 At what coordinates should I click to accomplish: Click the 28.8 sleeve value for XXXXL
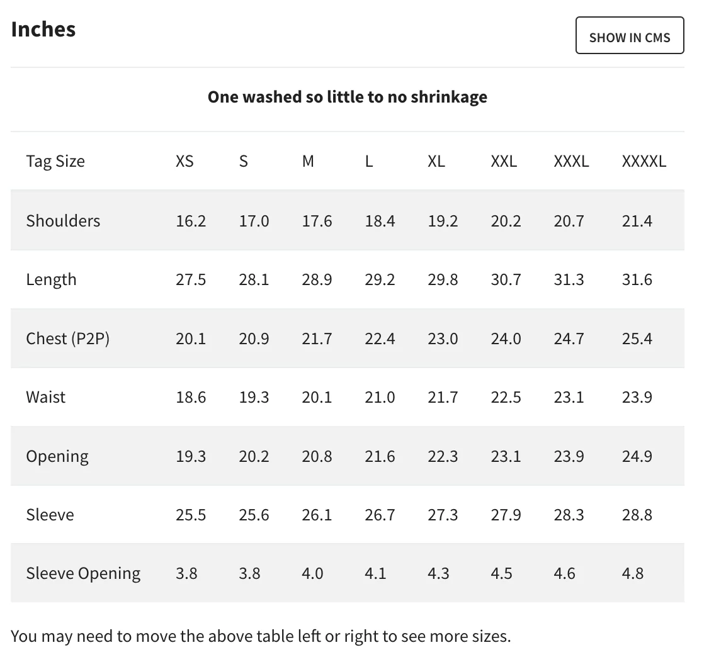click(637, 515)
